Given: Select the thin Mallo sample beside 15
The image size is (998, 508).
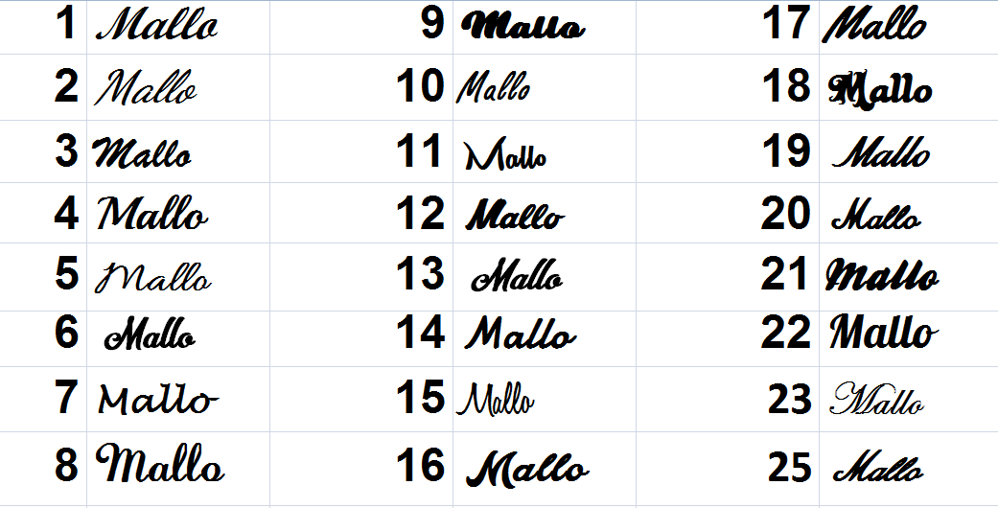Looking at the screenshot, I should point(496,399).
